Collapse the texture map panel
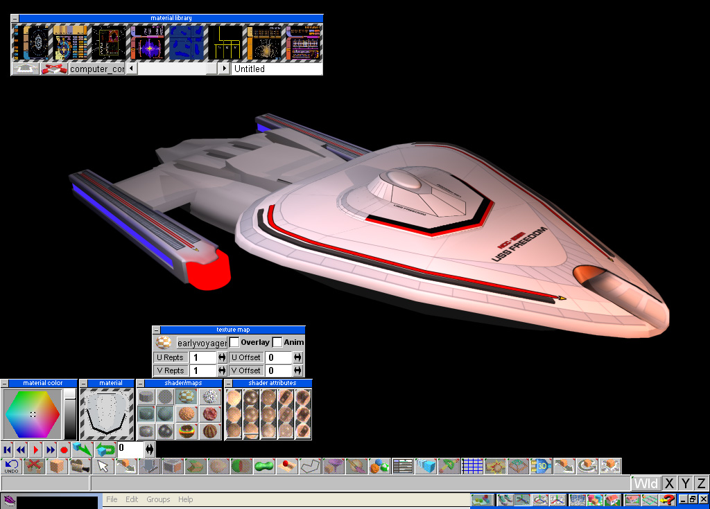 pyautogui.click(x=156, y=330)
